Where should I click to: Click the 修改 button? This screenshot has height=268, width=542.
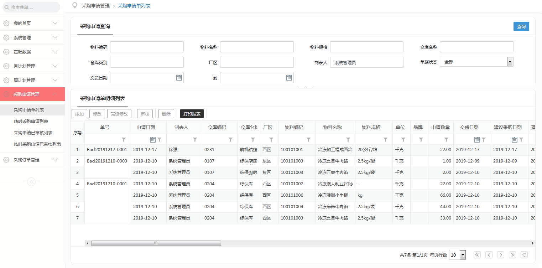tap(97, 114)
